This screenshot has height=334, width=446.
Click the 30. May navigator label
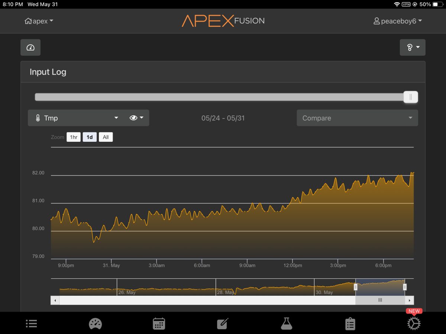[x=324, y=292]
